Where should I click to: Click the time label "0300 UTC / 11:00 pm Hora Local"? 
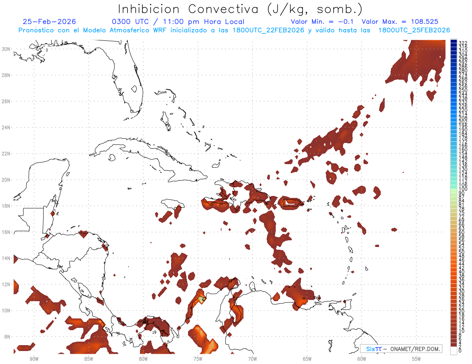click(x=178, y=22)
